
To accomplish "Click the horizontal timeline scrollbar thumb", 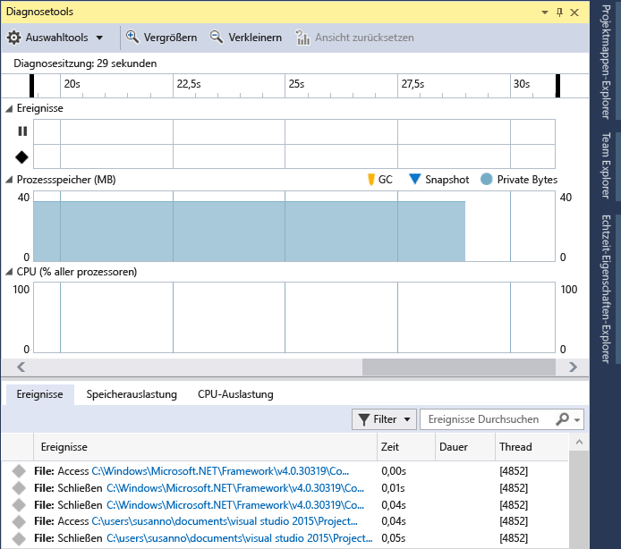I will [459, 367].
